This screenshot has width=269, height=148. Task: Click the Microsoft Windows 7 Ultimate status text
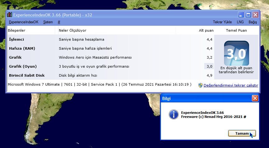pyautogui.click(x=100, y=84)
